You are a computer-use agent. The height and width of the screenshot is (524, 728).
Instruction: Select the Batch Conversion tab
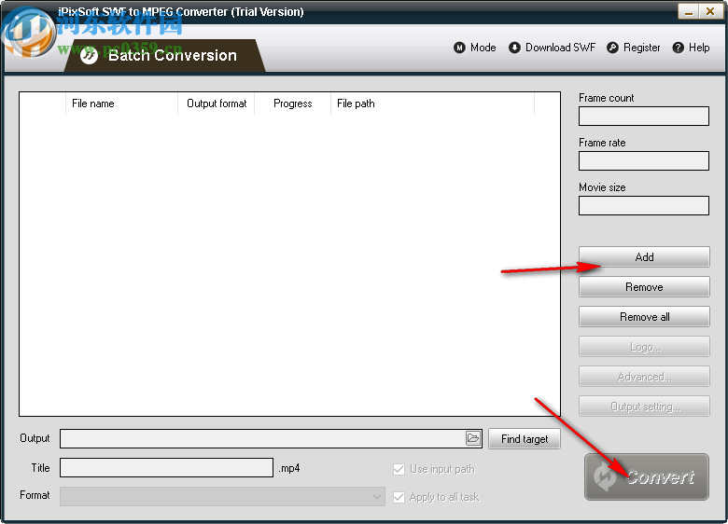164,56
